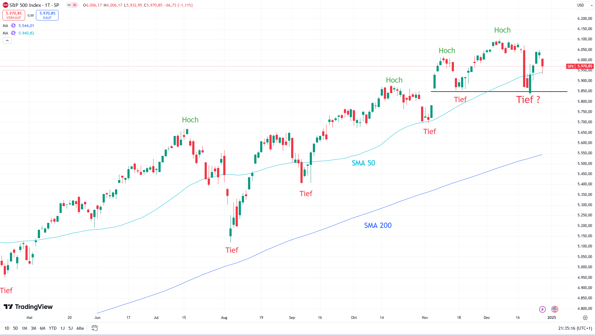Open the S&P 500 Index symbol title
The width and height of the screenshot is (595, 335).
[34, 5]
